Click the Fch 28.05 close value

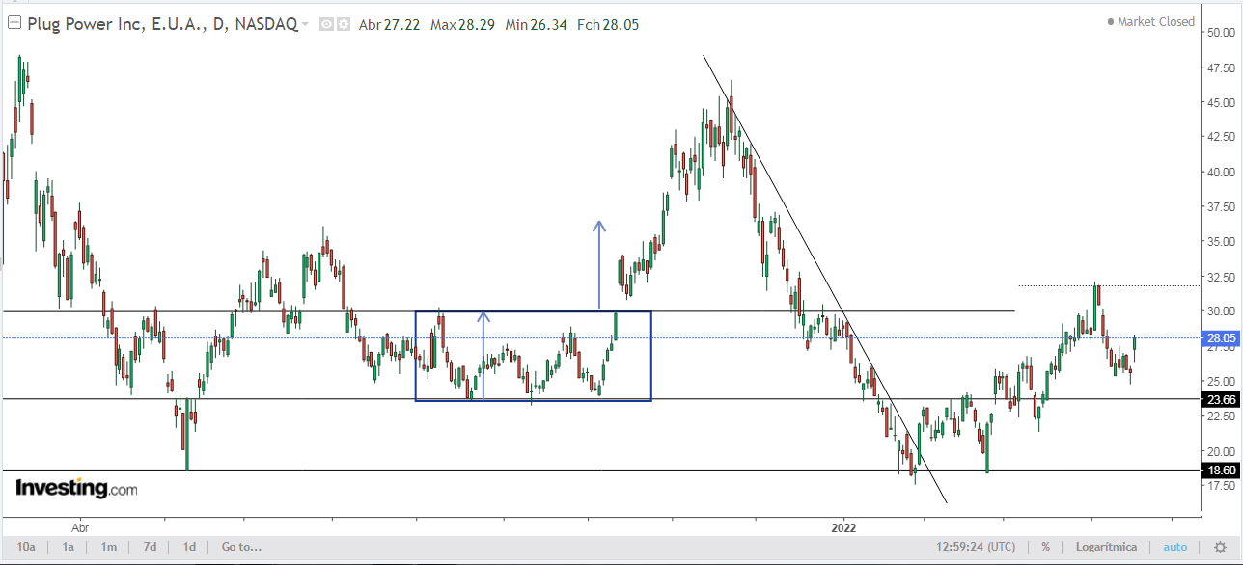click(x=607, y=24)
